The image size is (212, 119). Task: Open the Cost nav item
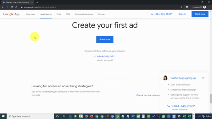(59, 14)
